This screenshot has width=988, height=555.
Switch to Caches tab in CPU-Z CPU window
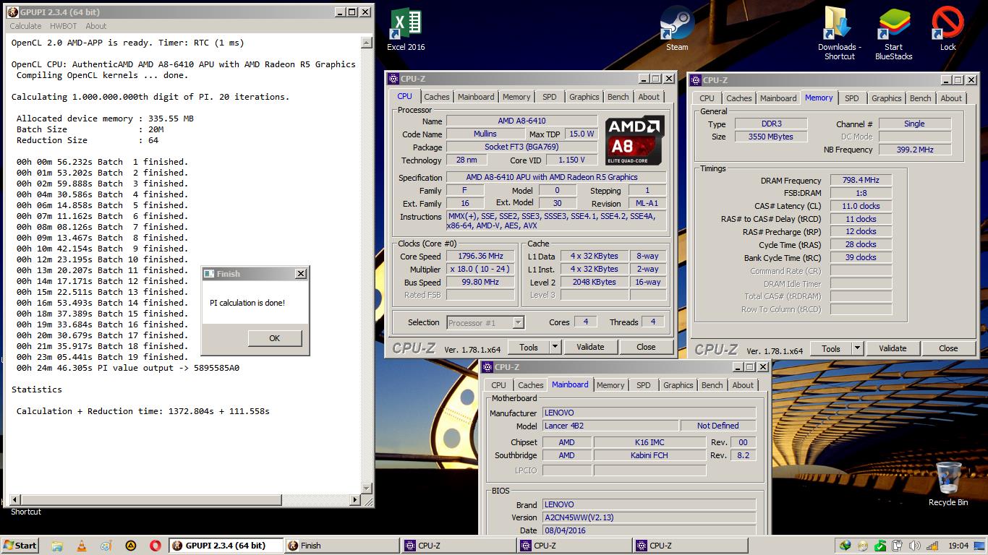tap(436, 97)
